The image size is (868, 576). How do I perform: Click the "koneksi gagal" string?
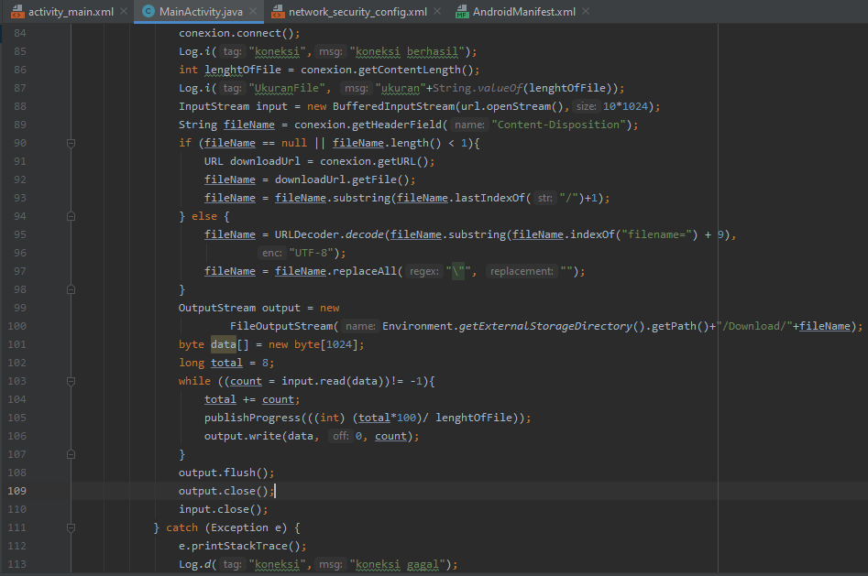(398, 564)
